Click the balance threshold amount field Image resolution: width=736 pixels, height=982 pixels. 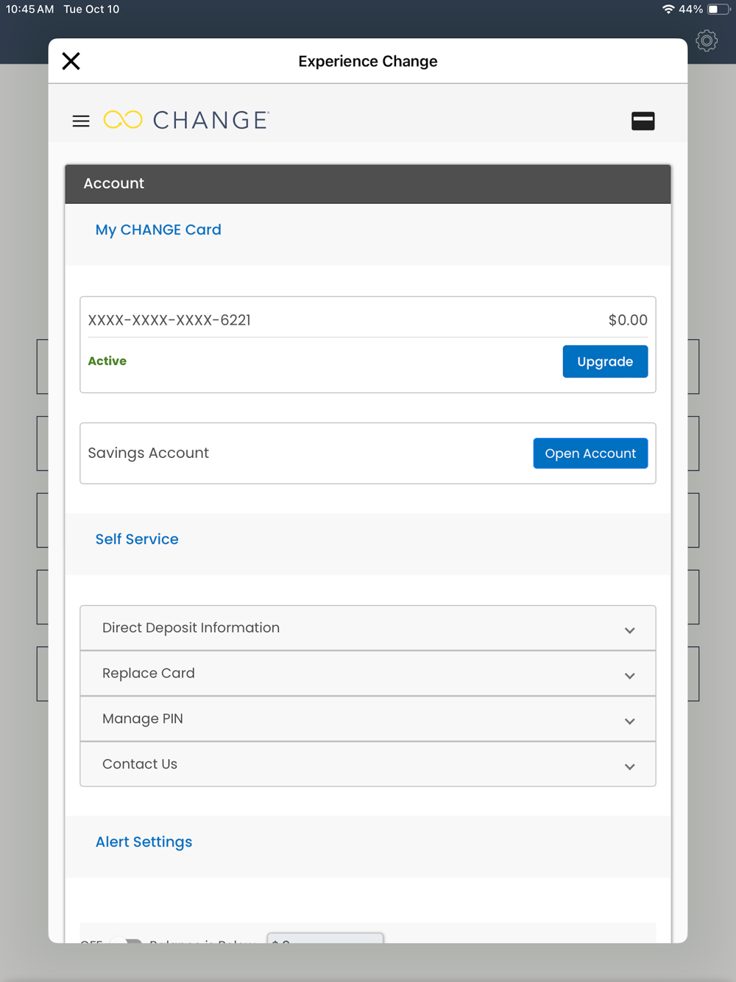pos(325,939)
